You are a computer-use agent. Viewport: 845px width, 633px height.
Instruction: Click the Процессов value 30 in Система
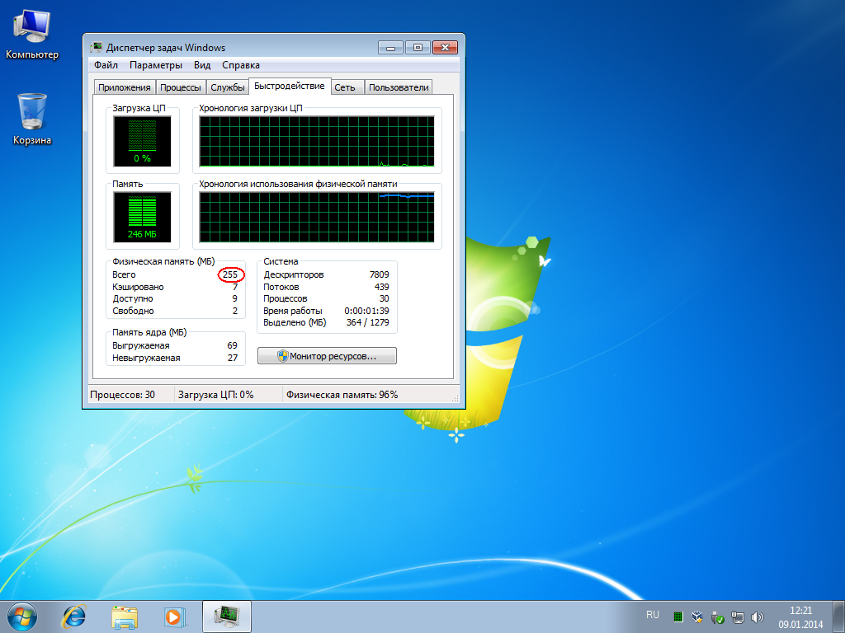pyautogui.click(x=385, y=298)
